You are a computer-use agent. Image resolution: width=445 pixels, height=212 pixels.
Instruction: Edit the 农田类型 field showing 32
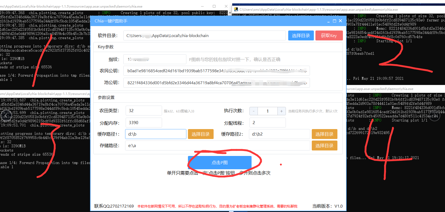tap(144, 111)
